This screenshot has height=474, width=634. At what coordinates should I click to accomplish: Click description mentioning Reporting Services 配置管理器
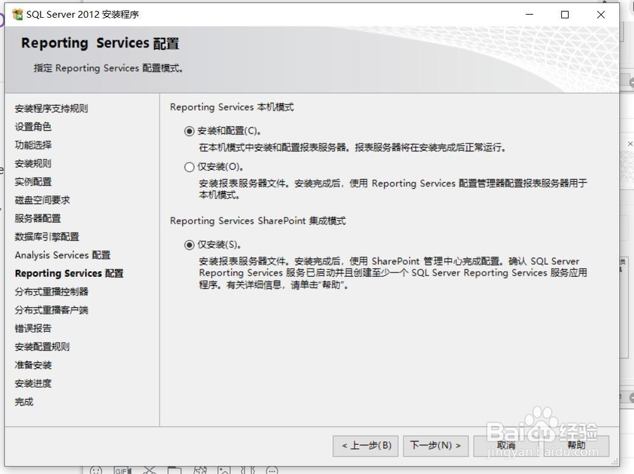(393, 189)
